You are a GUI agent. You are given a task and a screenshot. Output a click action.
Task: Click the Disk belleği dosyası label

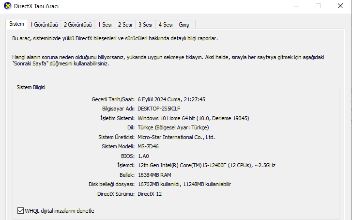111,184
